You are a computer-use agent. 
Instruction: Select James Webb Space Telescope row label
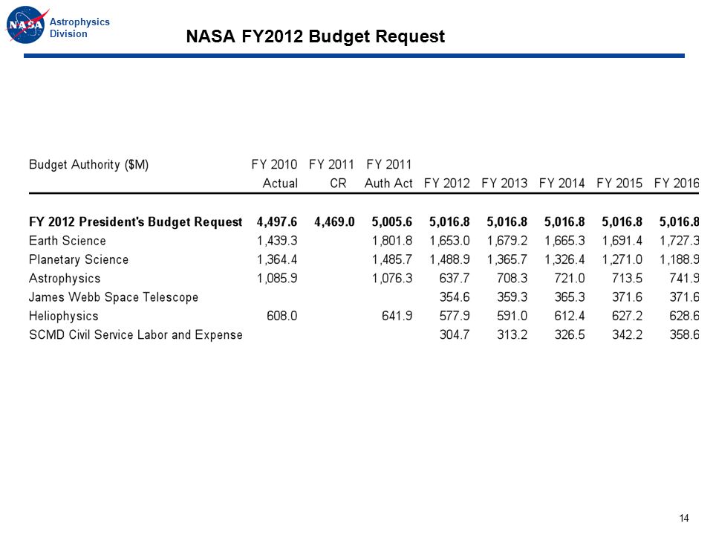coord(114,297)
